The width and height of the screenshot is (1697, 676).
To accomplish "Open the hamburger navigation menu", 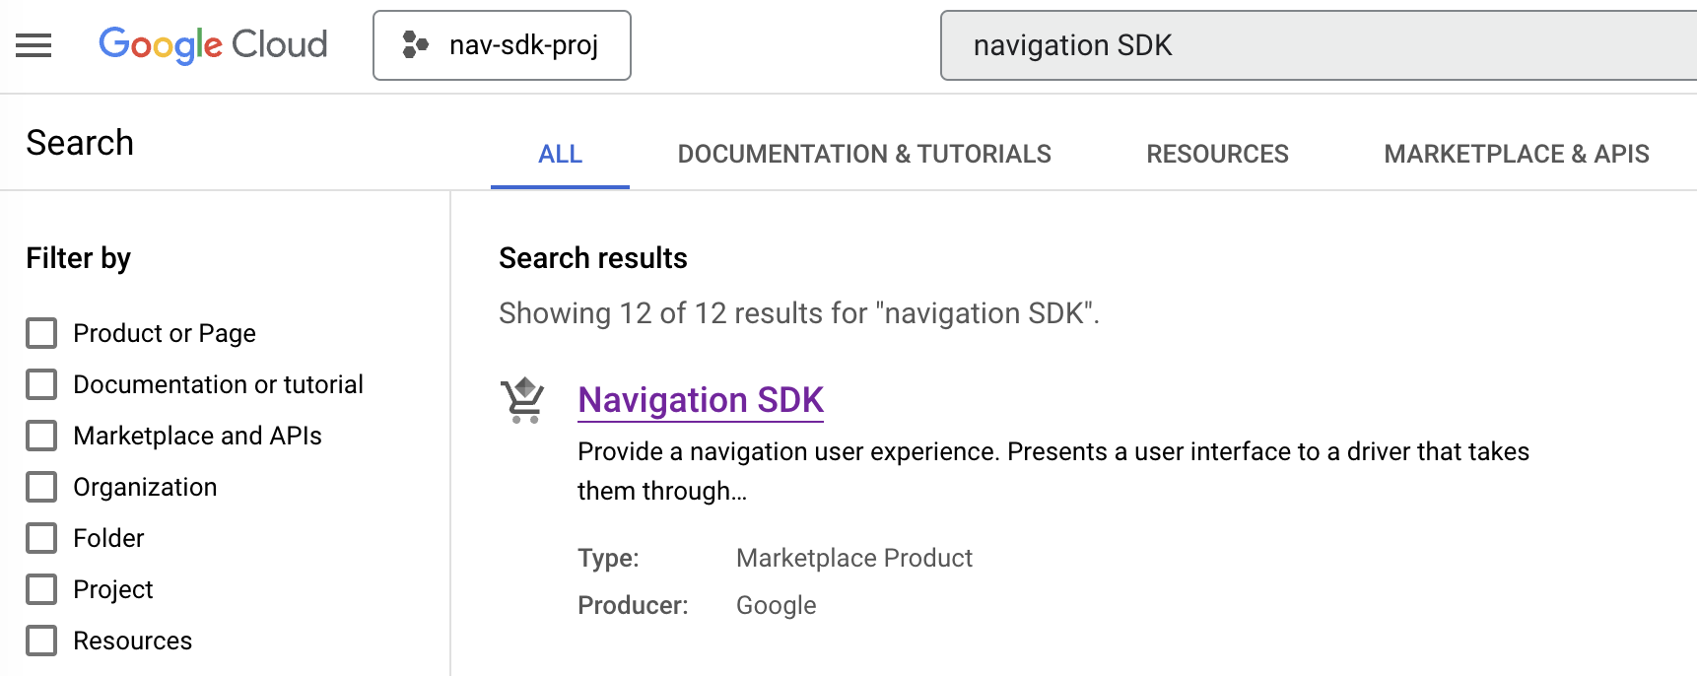I will [x=34, y=45].
